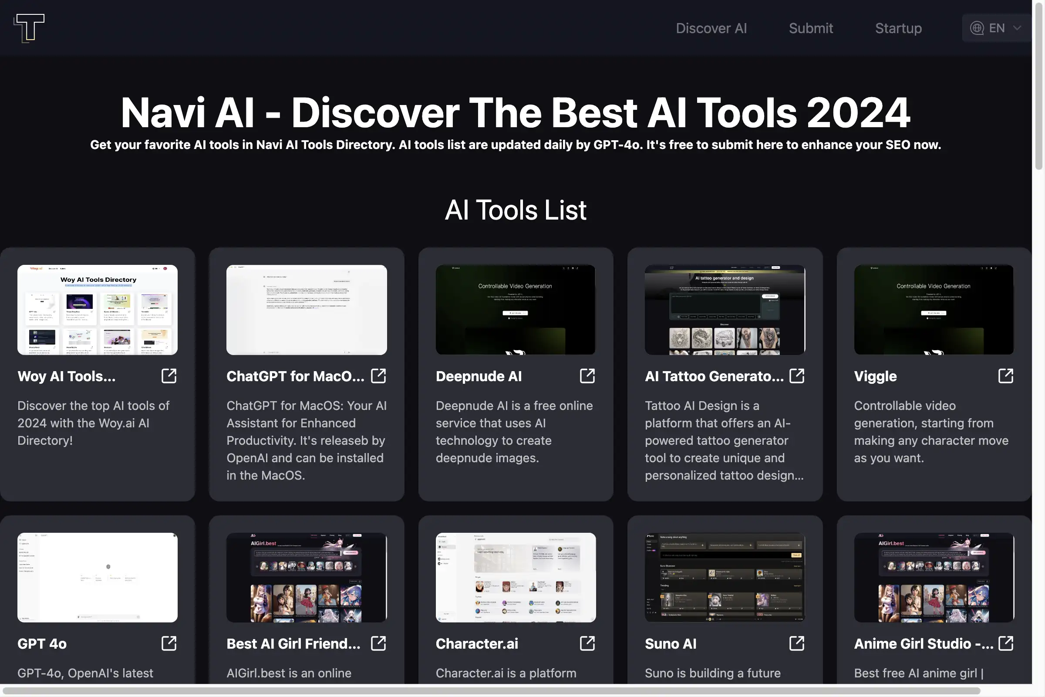Click the globe icon next to EN
Image resolution: width=1045 pixels, height=697 pixels.
[977, 27]
